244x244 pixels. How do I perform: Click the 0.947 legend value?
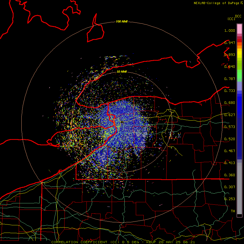[x=230, y=43]
